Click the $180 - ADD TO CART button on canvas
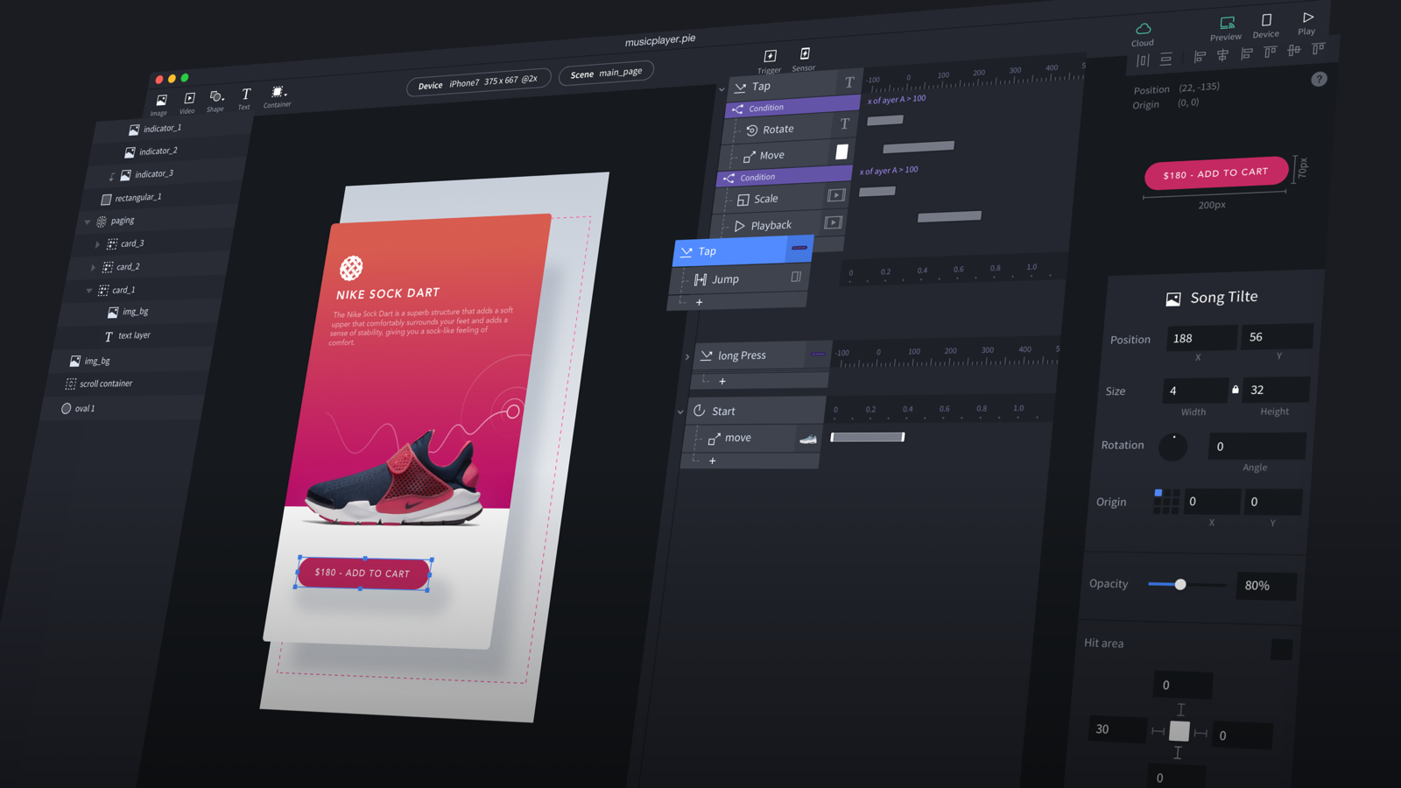 point(363,573)
